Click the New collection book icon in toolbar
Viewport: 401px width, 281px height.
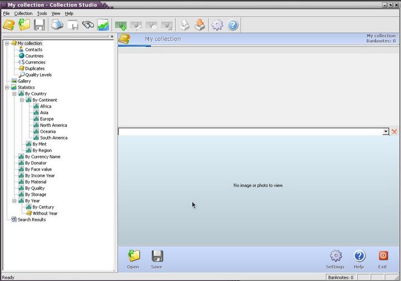[9, 25]
